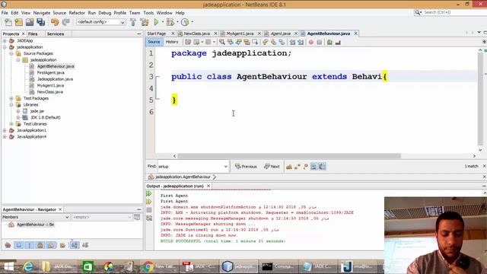487x274 pixels.
Task: Click the Debug Project toolbar icon
Action: pos(170,22)
